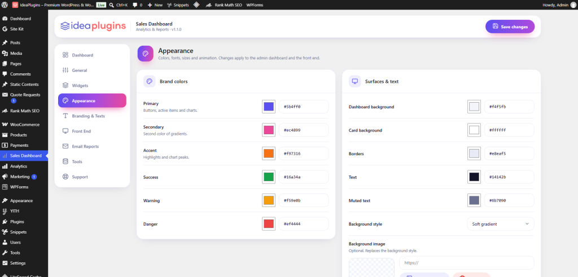Image resolution: width=578 pixels, height=277 pixels.
Task: Open the Card background color swatch
Action: point(474,130)
